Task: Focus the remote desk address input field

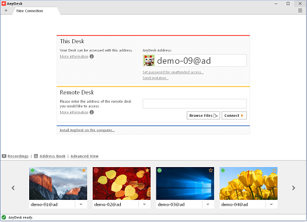Action: tap(194, 103)
